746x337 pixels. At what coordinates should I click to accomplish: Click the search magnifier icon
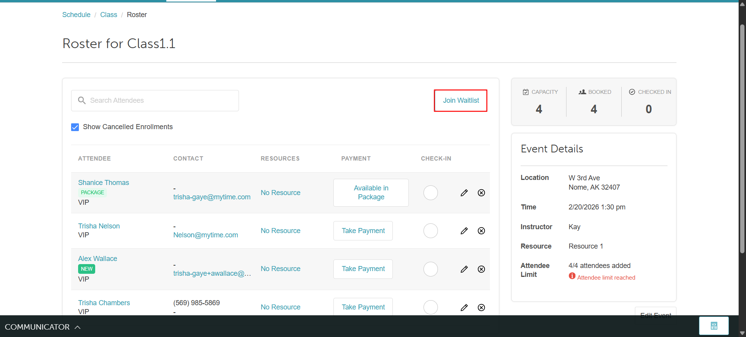coord(82,100)
